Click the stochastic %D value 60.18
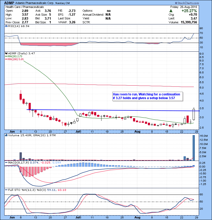212x220 pixels. [x=62, y=190]
